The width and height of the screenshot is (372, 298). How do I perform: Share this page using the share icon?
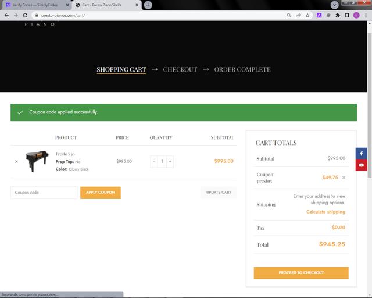point(298,16)
